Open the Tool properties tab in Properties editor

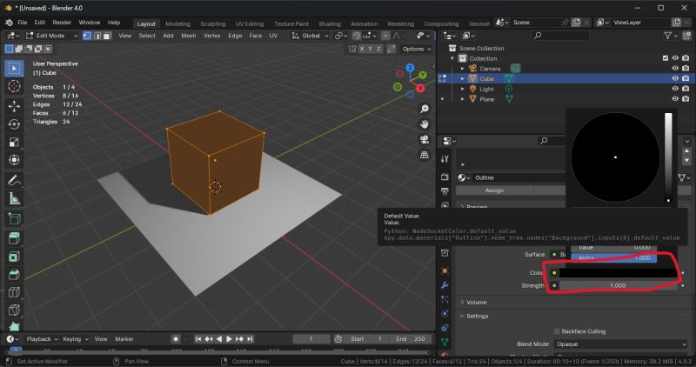445,159
